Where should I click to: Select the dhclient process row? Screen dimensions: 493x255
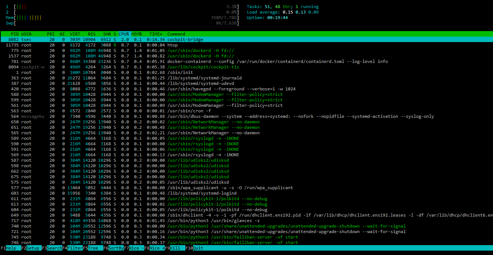(x=246, y=215)
